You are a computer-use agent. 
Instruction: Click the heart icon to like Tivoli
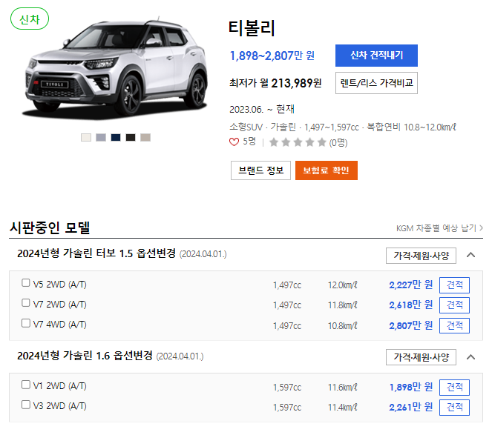pos(234,142)
